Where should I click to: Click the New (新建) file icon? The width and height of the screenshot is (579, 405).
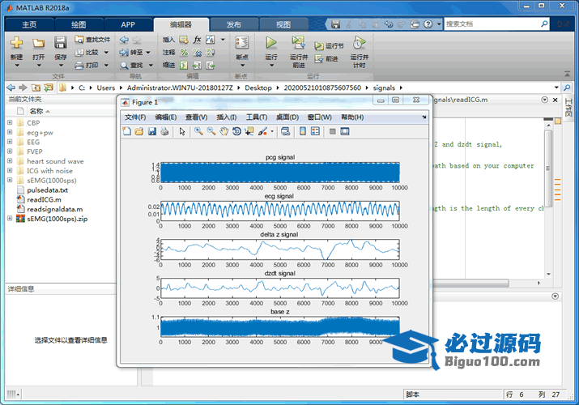(16, 42)
